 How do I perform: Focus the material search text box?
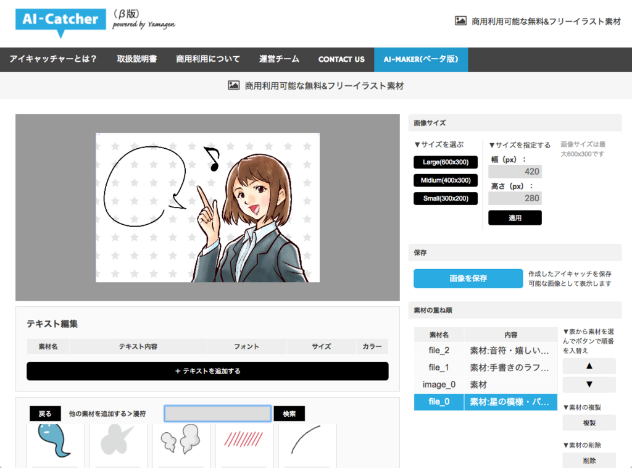(x=218, y=414)
